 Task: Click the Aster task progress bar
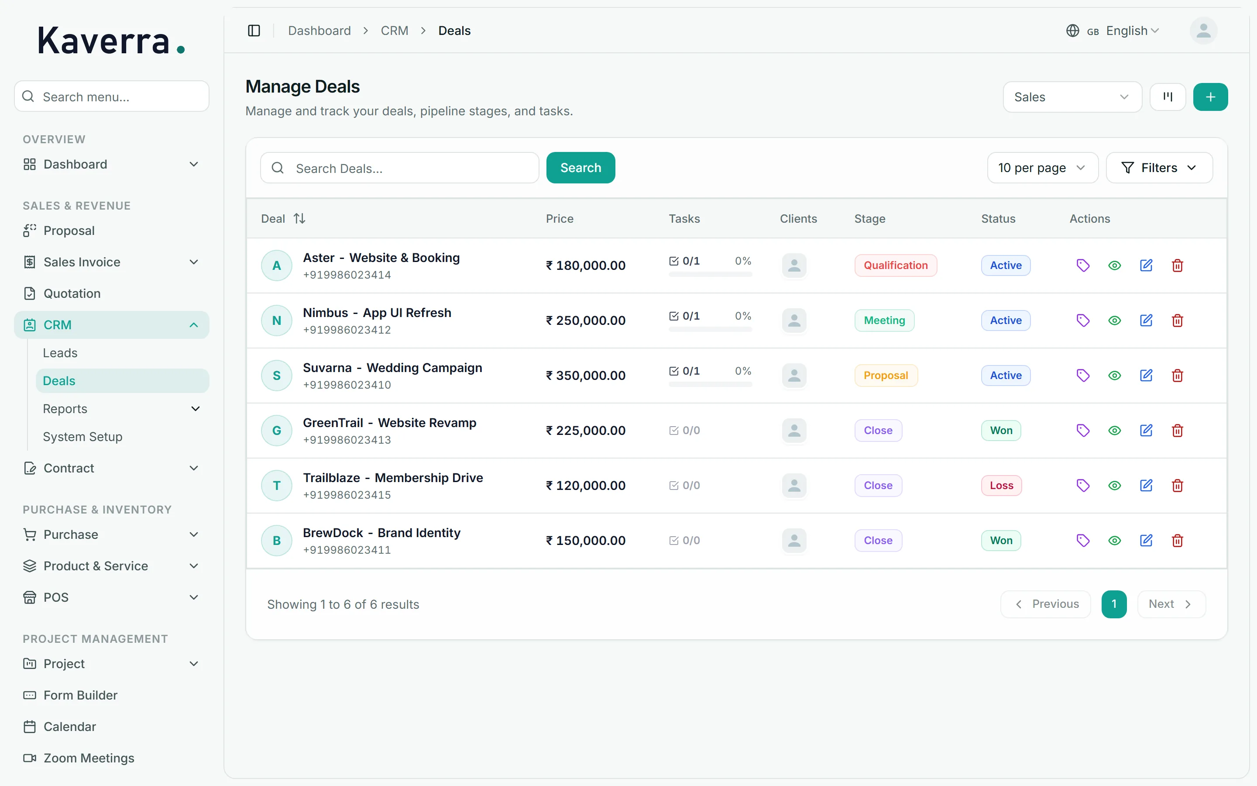tap(710, 275)
